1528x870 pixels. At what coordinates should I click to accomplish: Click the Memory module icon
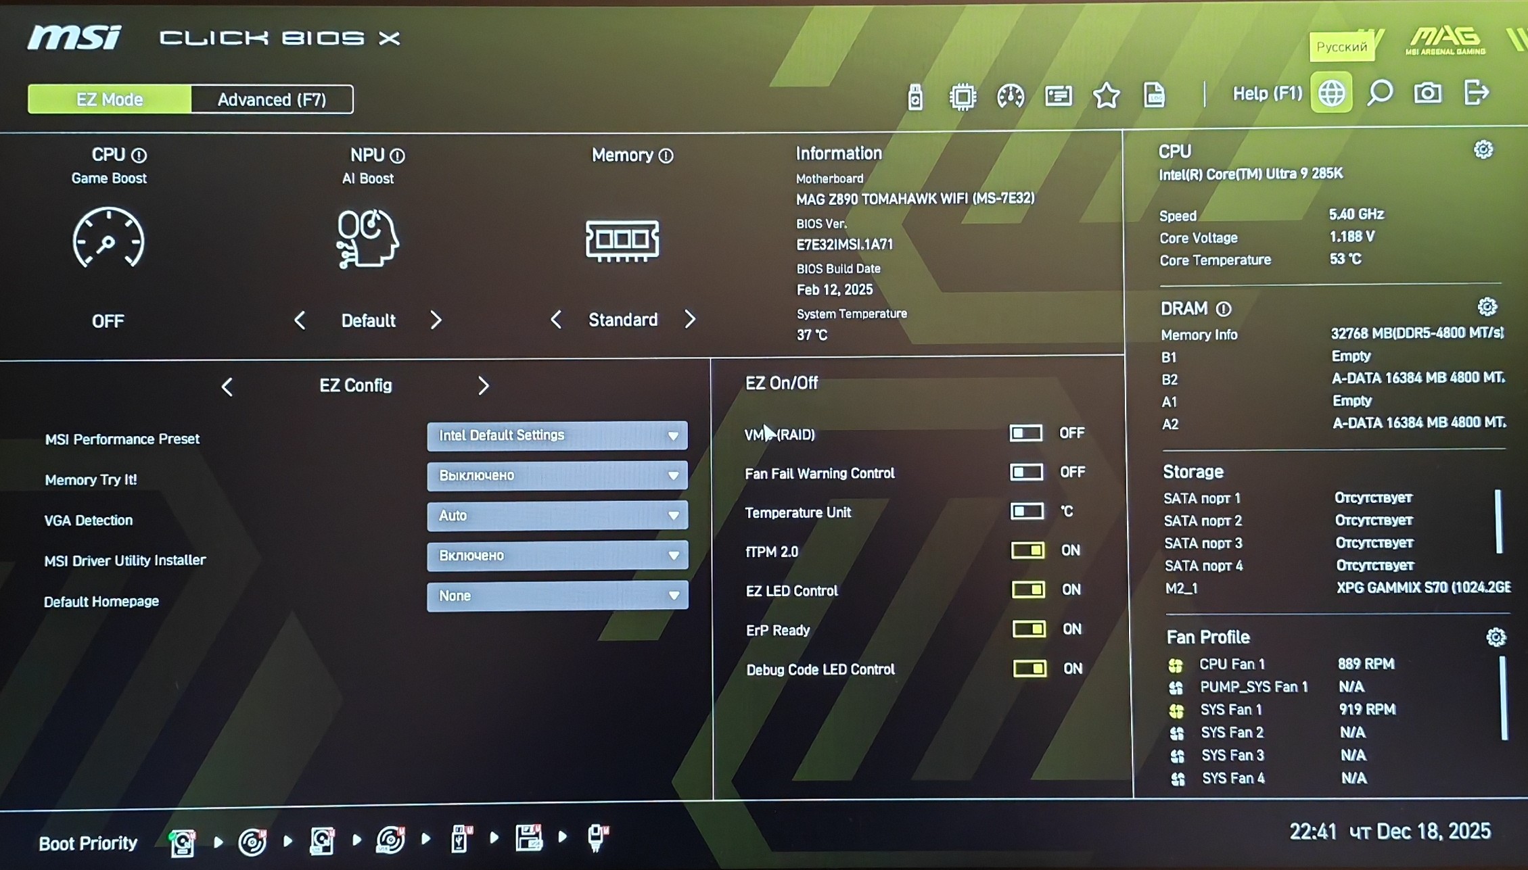click(x=622, y=240)
